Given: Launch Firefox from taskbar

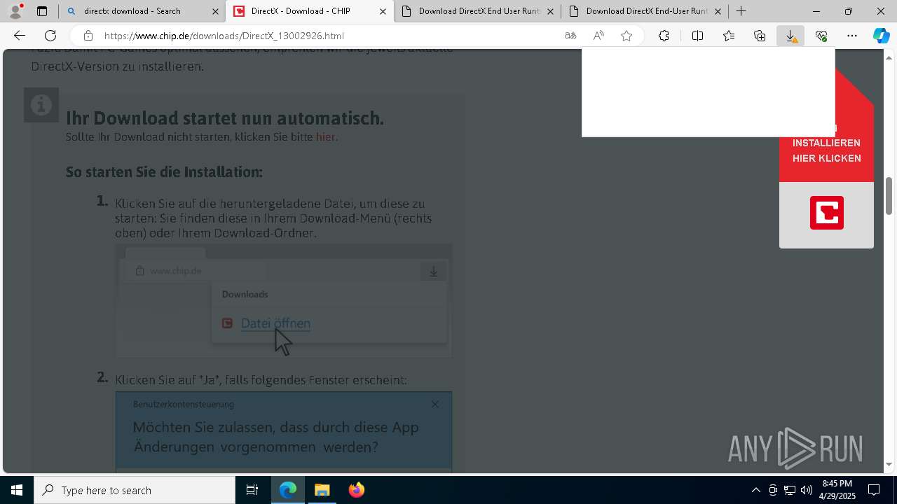Looking at the screenshot, I should [x=356, y=490].
